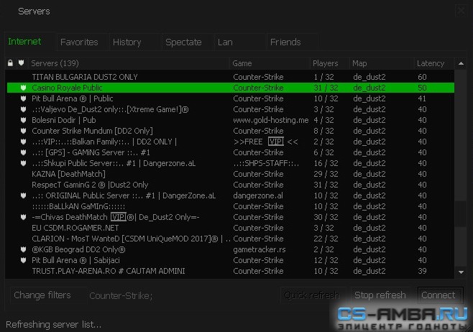Viewport: 473px width, 332px height.
Task: Open the History tab
Action: (127, 42)
